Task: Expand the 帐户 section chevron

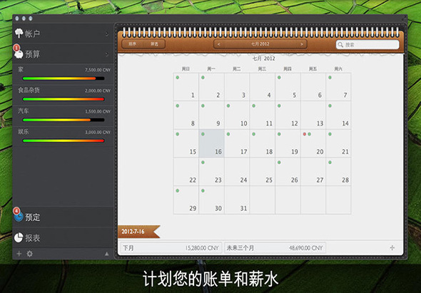Action: [107, 34]
